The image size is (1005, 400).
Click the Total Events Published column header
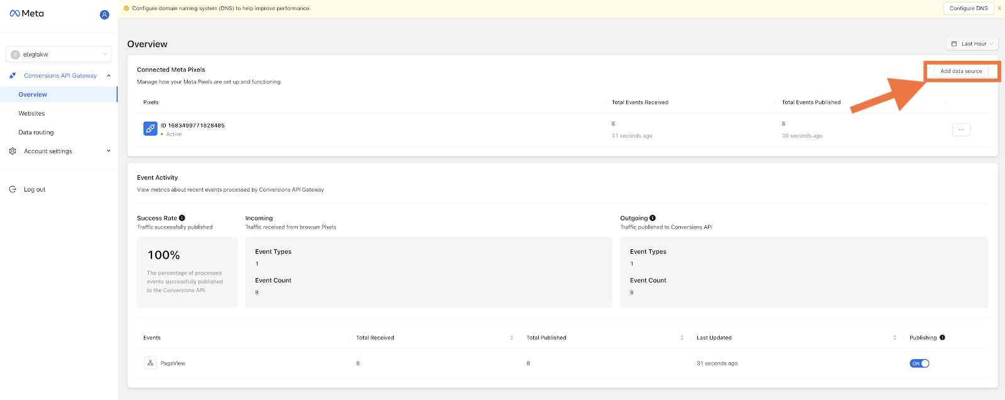pyautogui.click(x=811, y=102)
